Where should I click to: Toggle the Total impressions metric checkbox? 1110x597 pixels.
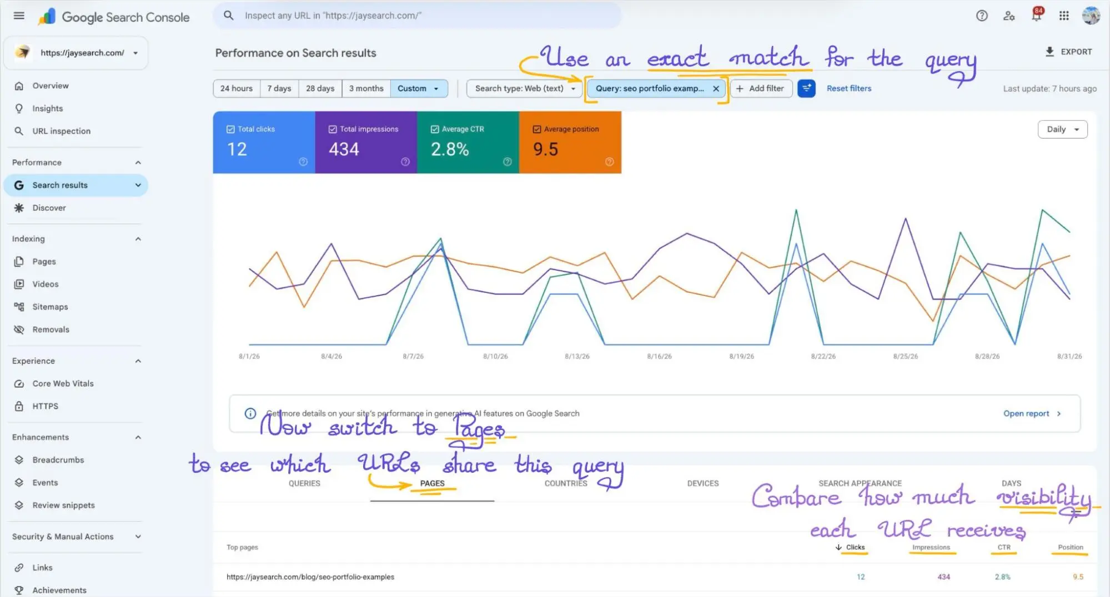333,129
